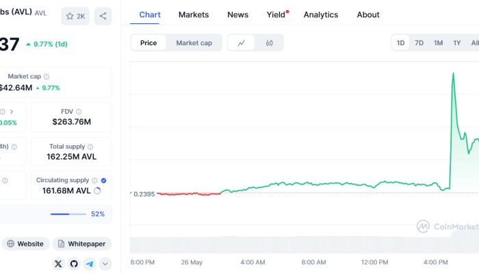Click the share icon button
The image size is (479, 274).
point(103,16)
